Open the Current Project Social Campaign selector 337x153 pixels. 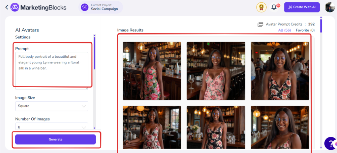[100, 7]
